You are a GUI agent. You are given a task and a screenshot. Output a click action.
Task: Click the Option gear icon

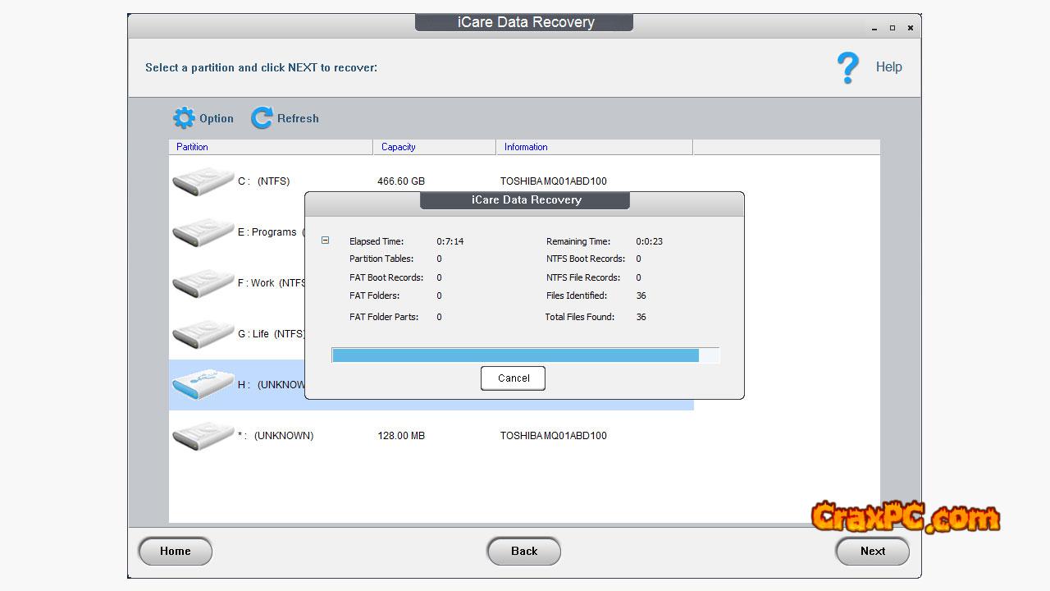click(x=184, y=118)
